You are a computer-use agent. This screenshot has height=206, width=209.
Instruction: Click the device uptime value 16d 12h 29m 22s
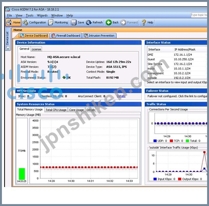[x=119, y=62]
